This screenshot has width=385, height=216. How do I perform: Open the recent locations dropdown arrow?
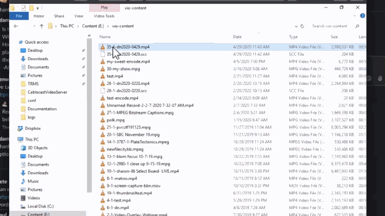click(34, 26)
